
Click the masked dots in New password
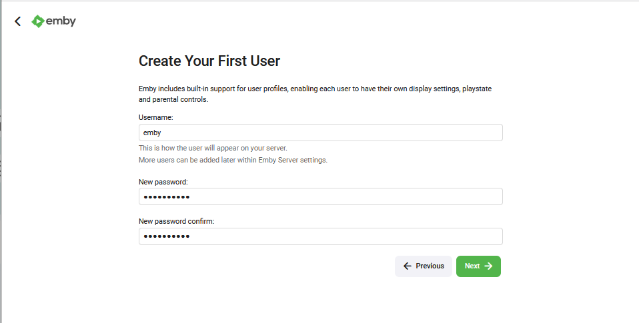coord(166,197)
